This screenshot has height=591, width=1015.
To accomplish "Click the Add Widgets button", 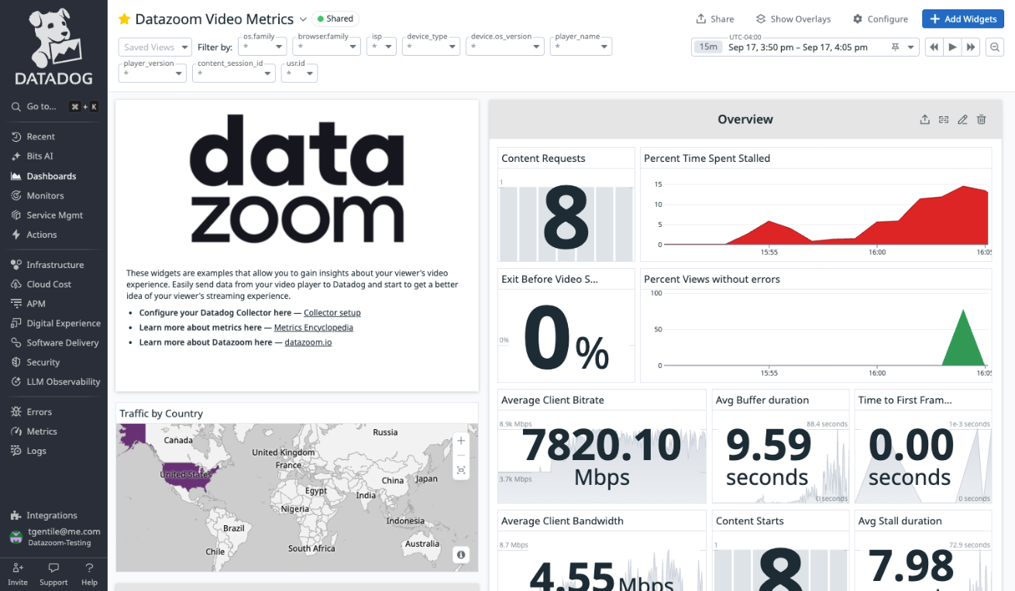I will (x=962, y=19).
